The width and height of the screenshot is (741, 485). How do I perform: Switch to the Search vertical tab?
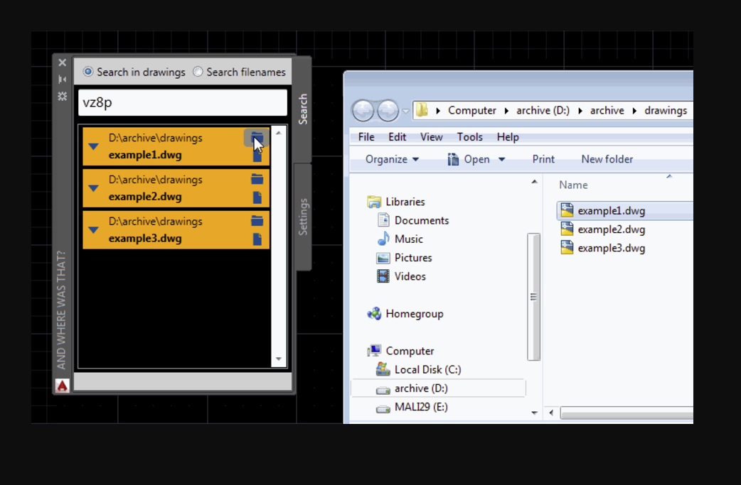pyautogui.click(x=303, y=109)
